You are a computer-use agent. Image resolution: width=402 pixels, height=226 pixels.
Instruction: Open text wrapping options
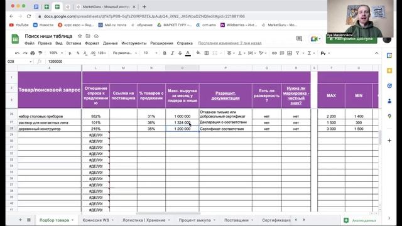252,53
